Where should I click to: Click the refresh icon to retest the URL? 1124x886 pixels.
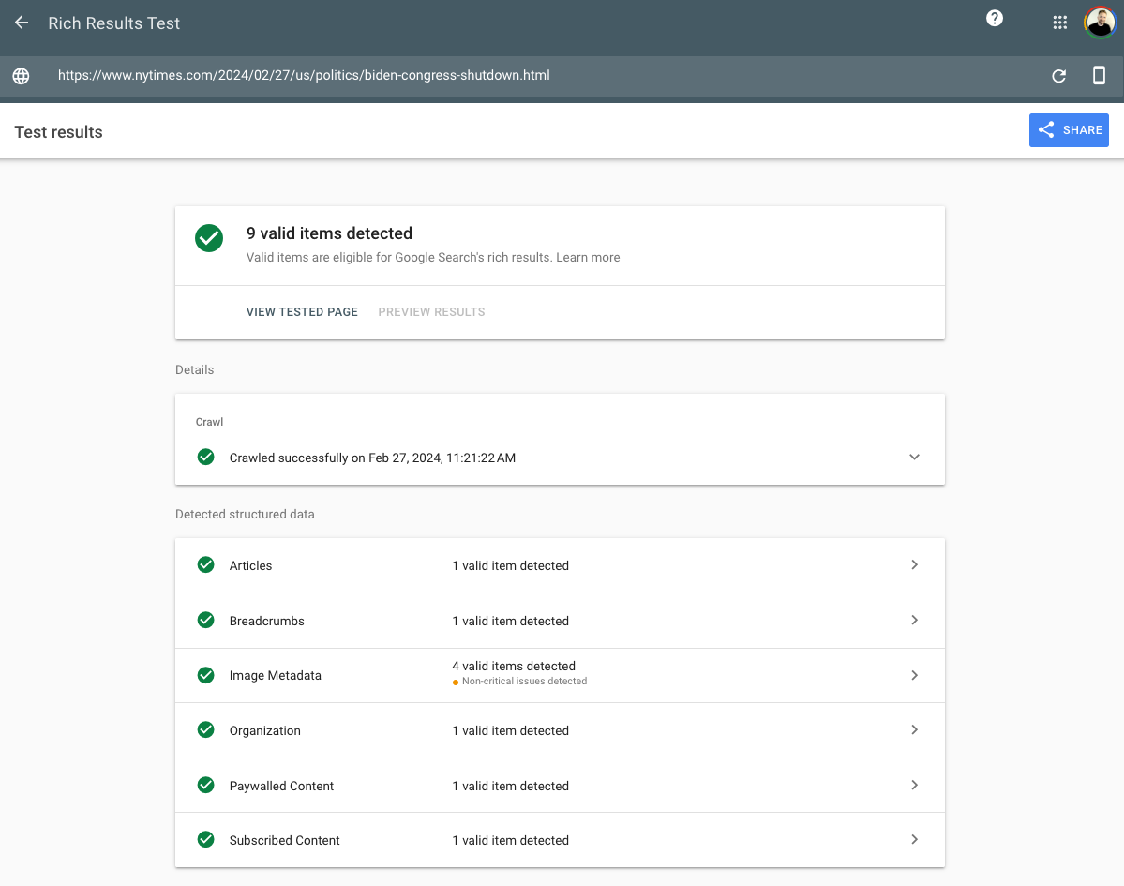tap(1058, 76)
